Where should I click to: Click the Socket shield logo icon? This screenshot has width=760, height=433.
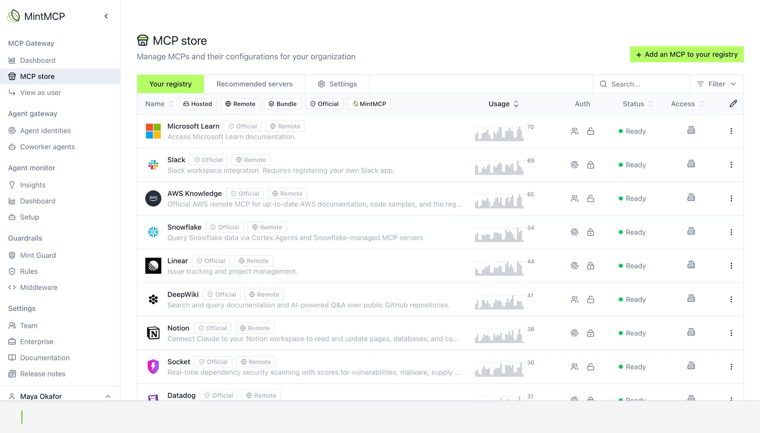point(153,367)
